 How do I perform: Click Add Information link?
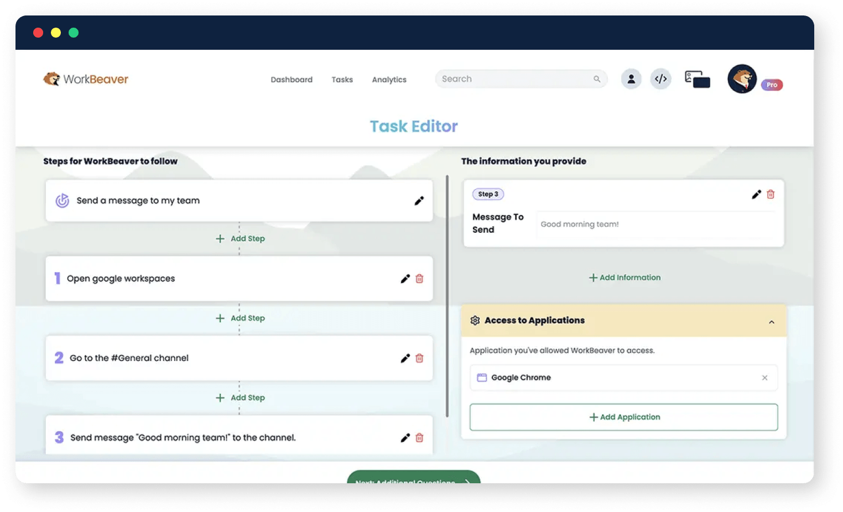625,278
